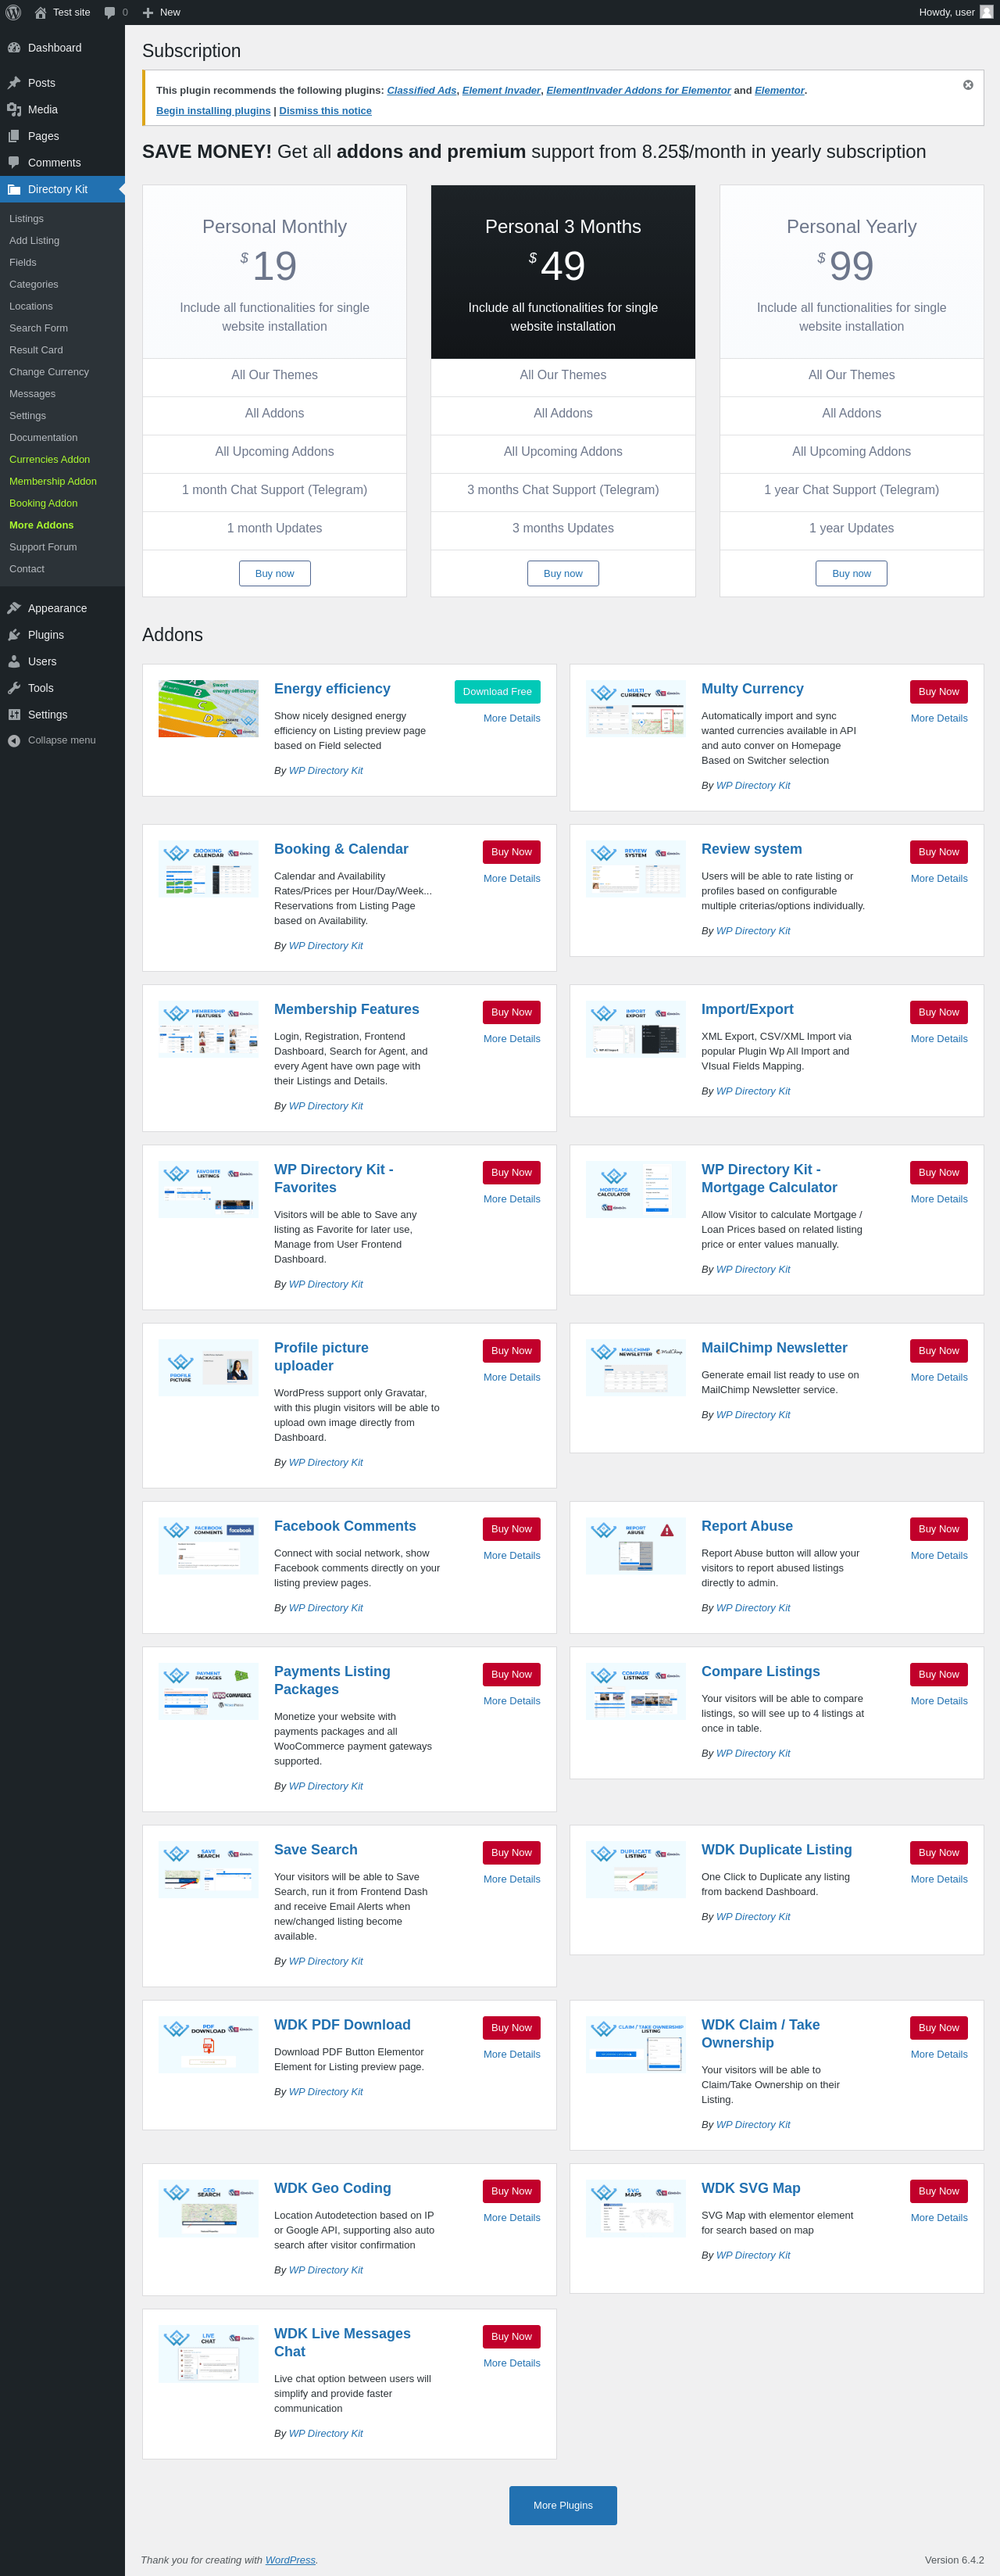Buy the Personal 3 Months subscription
Screen dimensions: 1000x2576
563,574
